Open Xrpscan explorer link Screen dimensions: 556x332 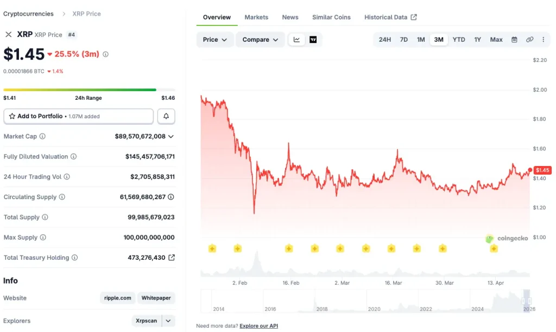(x=147, y=321)
